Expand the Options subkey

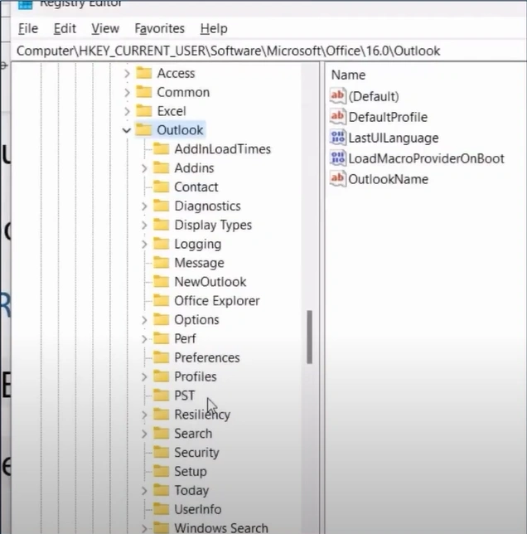coord(144,320)
